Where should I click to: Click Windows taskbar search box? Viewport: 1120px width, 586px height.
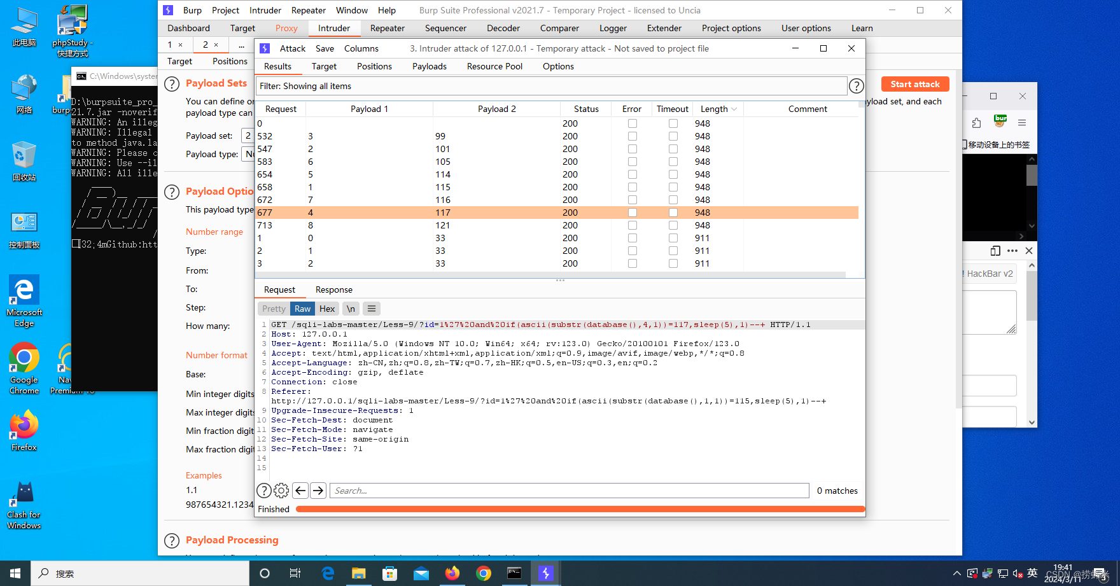click(x=140, y=573)
